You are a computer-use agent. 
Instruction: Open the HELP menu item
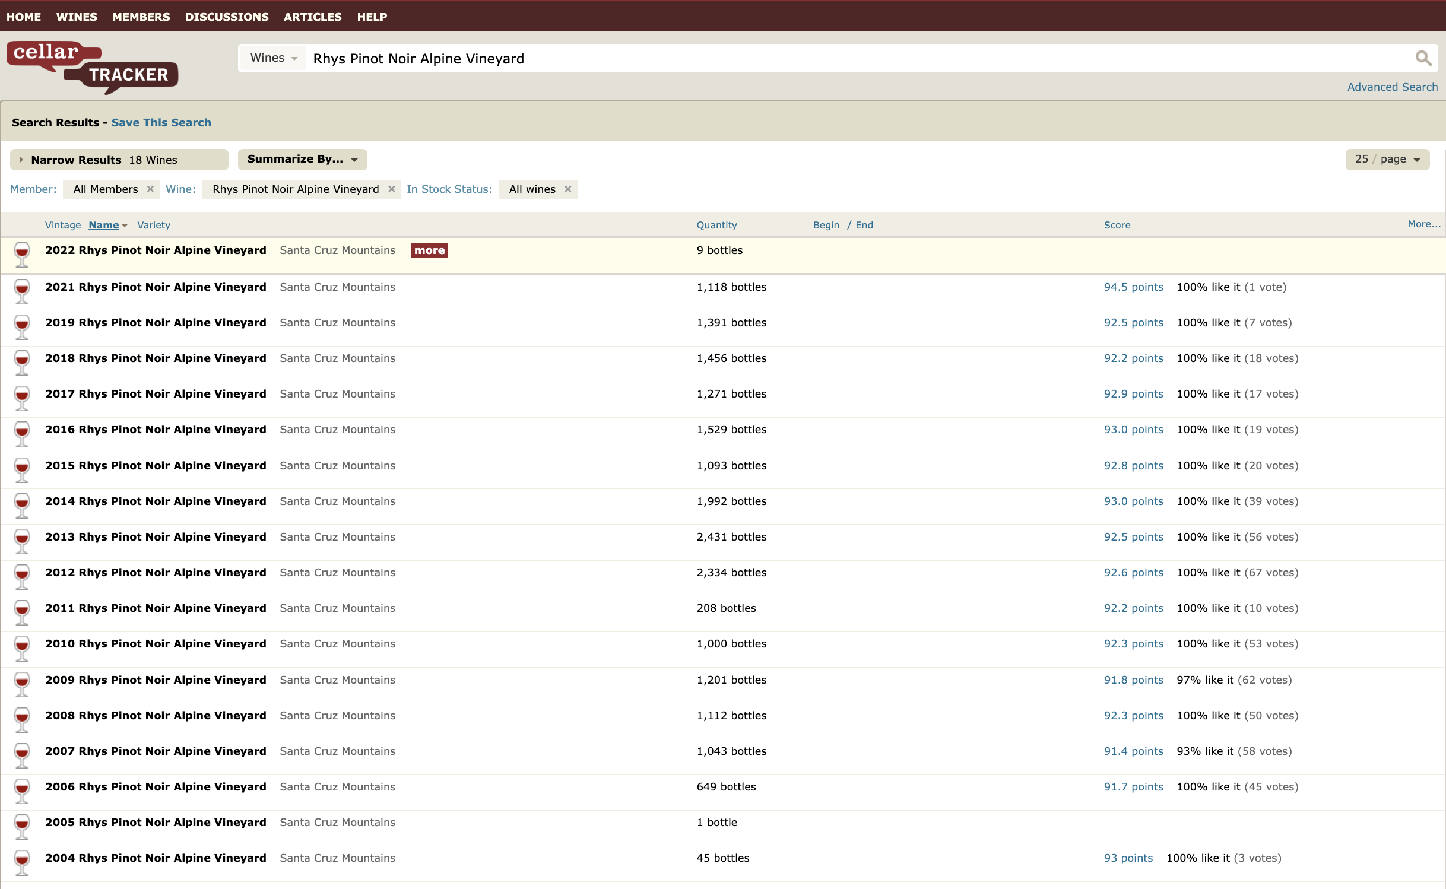pyautogui.click(x=372, y=17)
